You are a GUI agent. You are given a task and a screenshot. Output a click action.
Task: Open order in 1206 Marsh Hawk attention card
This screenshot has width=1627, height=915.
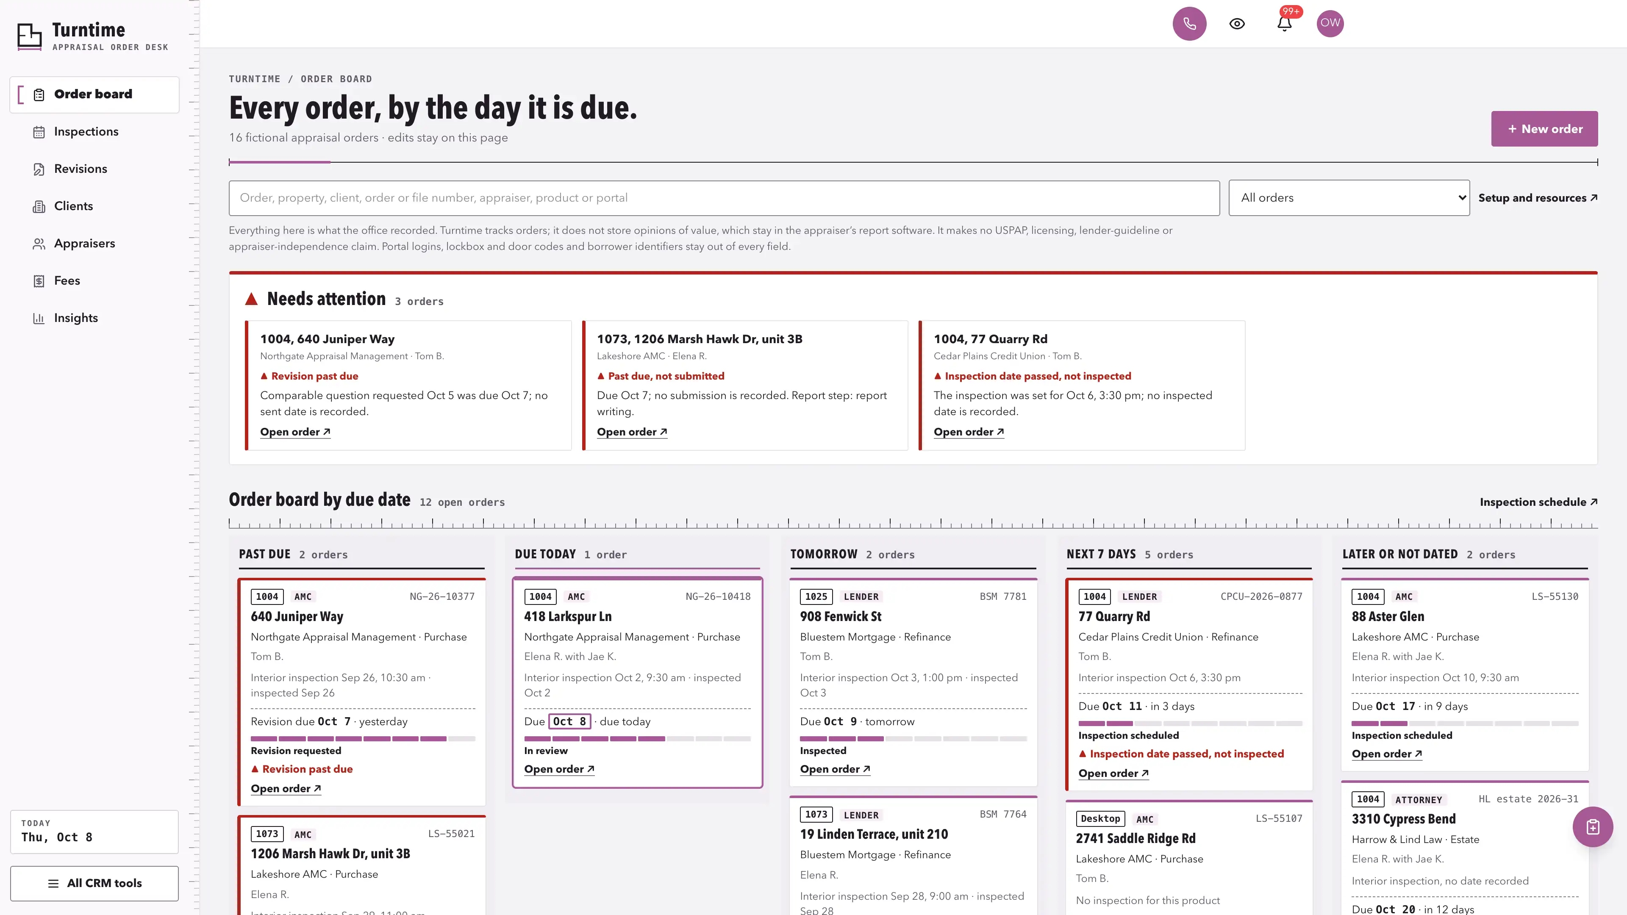click(x=632, y=432)
